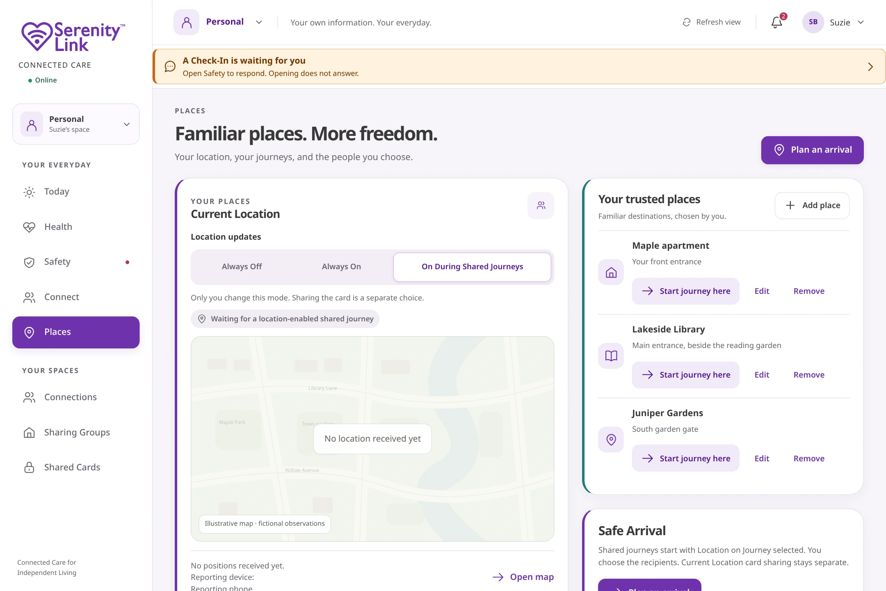Open Sharing Groups

[76, 433]
